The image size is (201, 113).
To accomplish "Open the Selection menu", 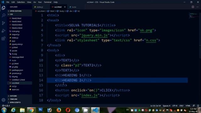I will [x=21, y=2].
